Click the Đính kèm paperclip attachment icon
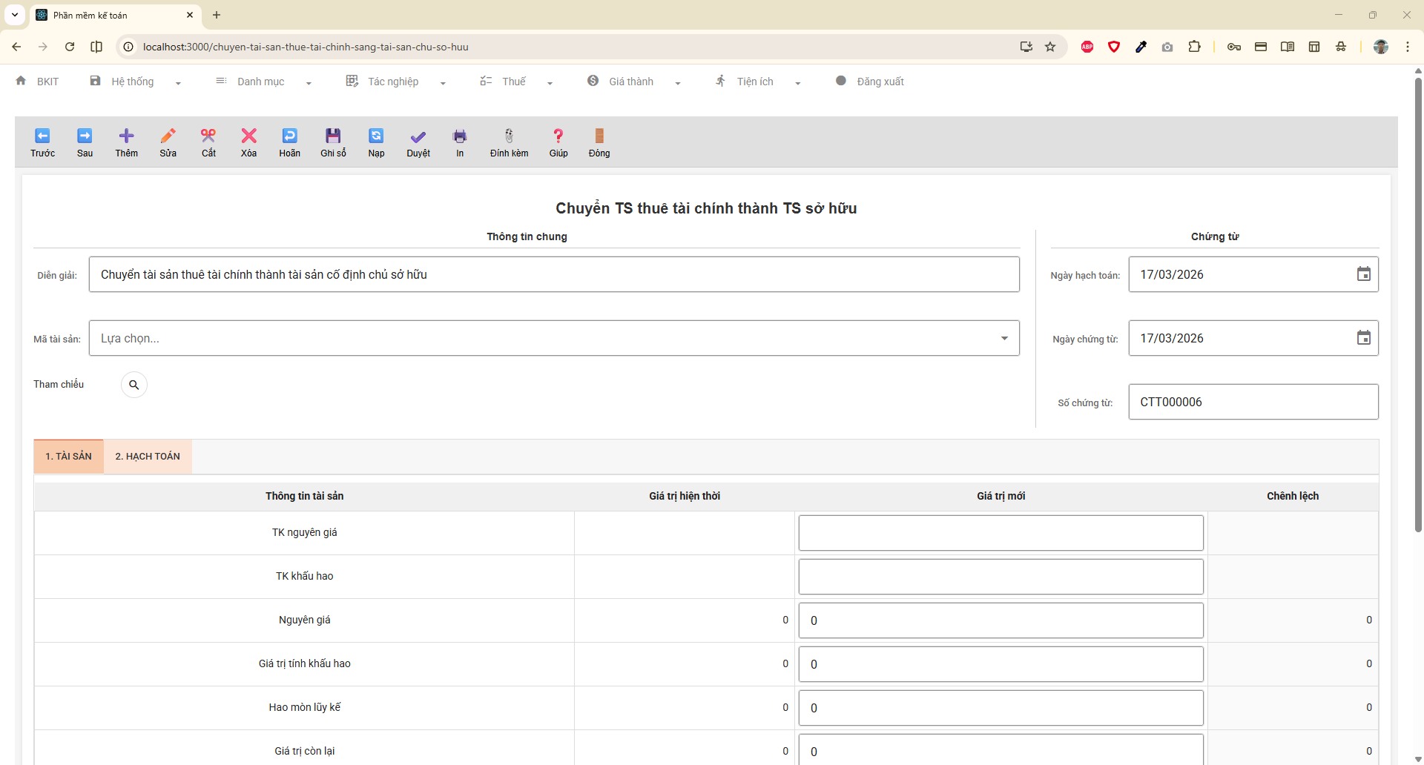 click(509, 136)
